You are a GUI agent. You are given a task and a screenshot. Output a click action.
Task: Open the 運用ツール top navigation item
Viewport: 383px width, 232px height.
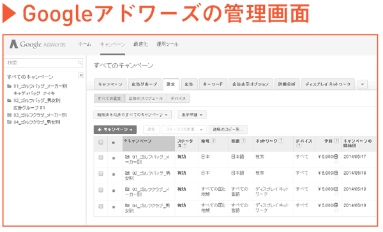(x=167, y=45)
